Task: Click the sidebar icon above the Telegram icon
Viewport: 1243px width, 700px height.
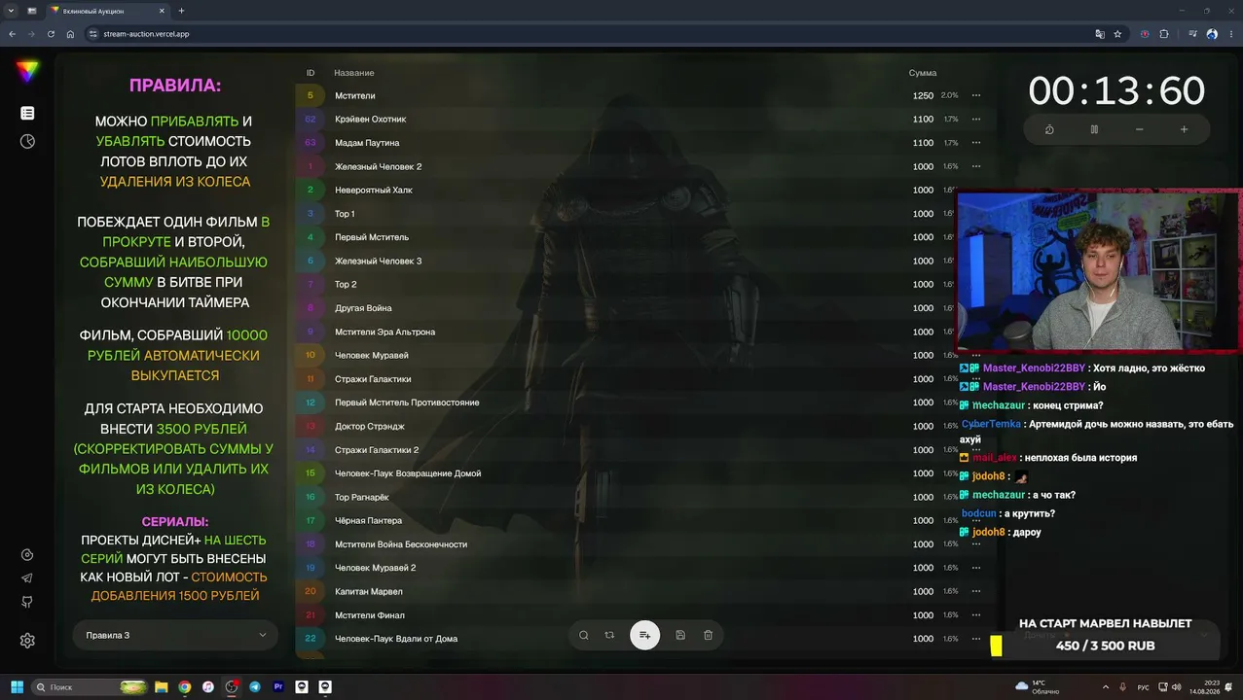Action: click(27, 555)
